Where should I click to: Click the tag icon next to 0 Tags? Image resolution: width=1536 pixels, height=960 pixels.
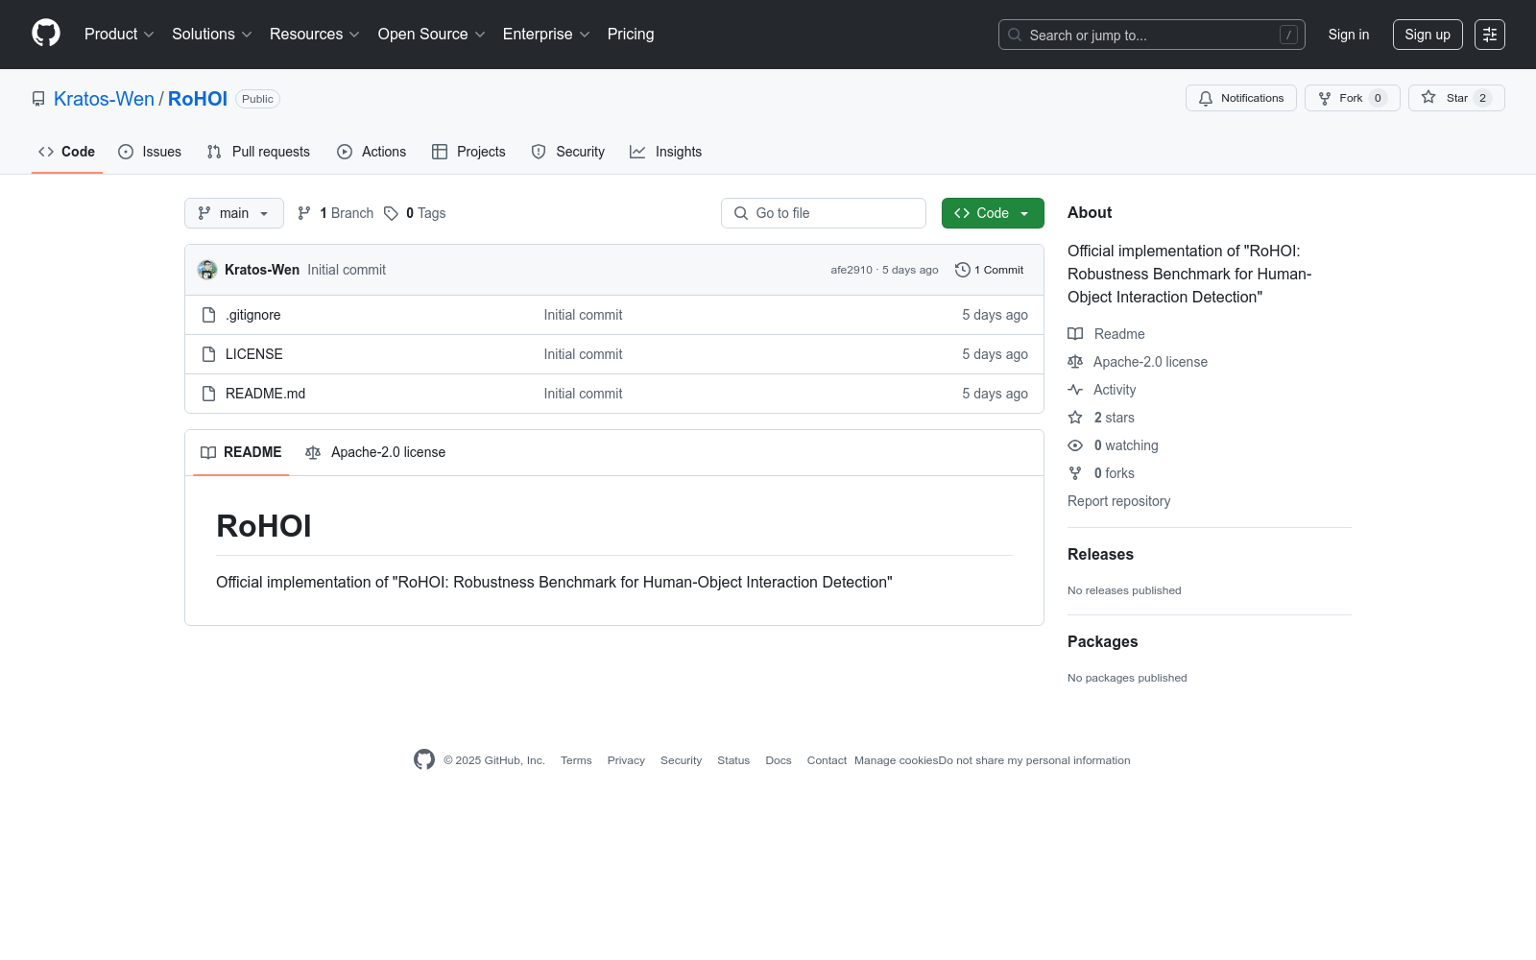pos(391,213)
